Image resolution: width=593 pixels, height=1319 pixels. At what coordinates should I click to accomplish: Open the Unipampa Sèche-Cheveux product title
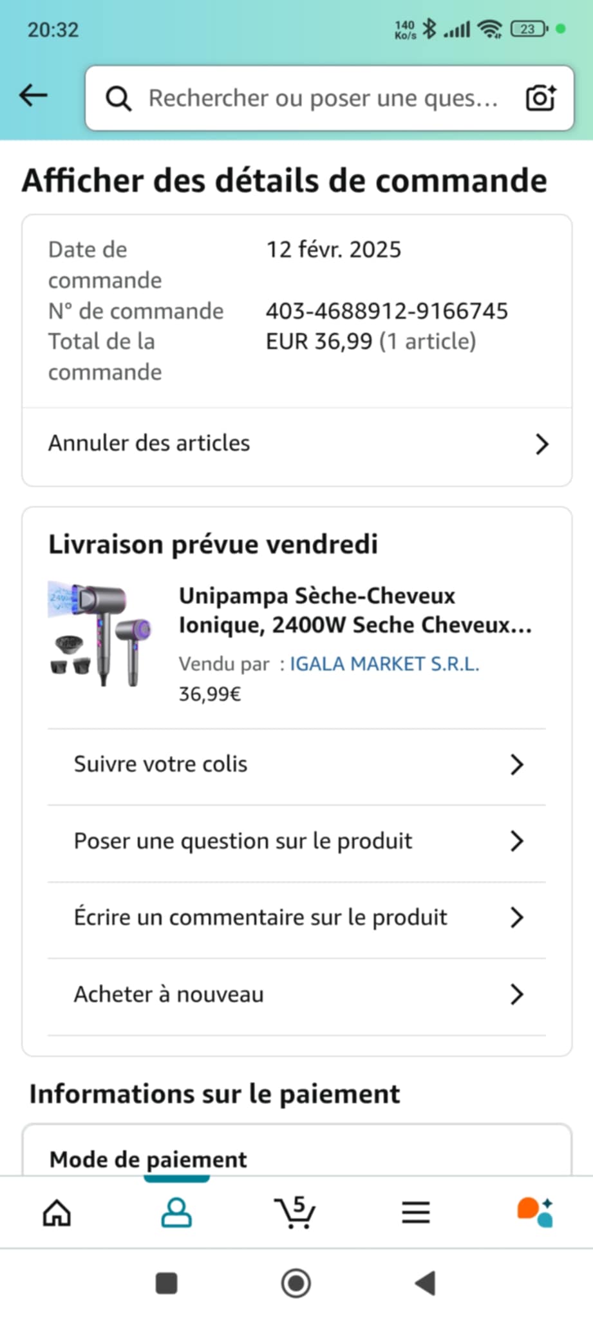pyautogui.click(x=354, y=611)
